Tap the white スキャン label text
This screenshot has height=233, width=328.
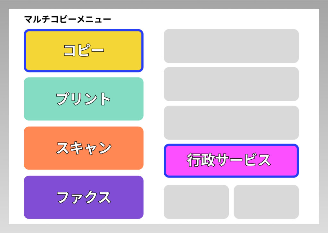tap(84, 148)
